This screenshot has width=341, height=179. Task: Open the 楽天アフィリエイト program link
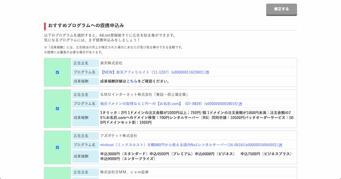pos(153,72)
